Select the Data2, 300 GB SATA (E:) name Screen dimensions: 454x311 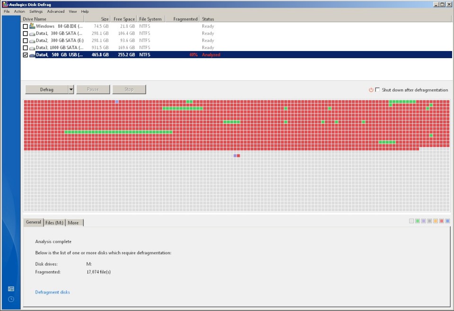click(60, 41)
